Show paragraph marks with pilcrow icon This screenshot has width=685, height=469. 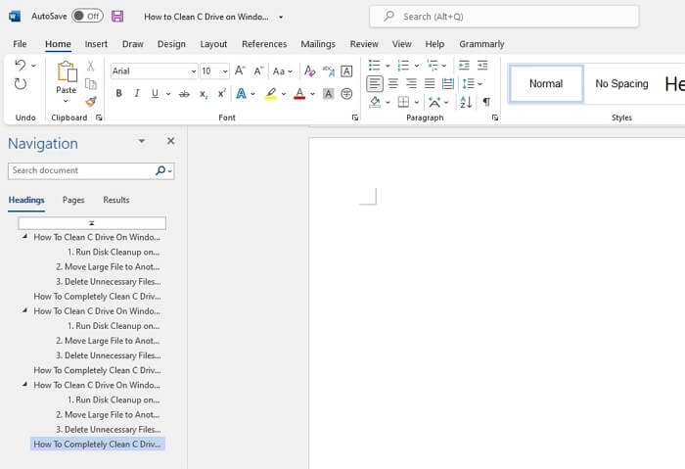485,102
